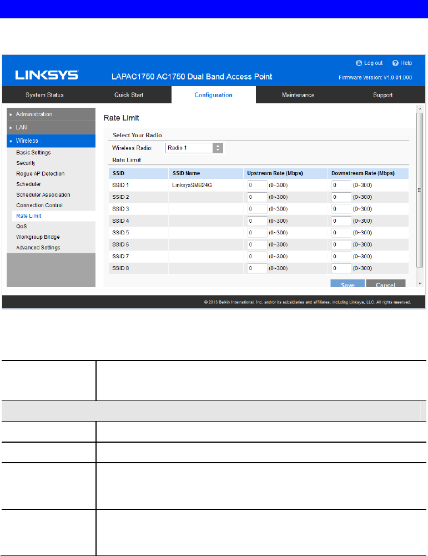The image size is (428, 556).
Task: Go to Rogue AP Detection
Action: (41, 174)
